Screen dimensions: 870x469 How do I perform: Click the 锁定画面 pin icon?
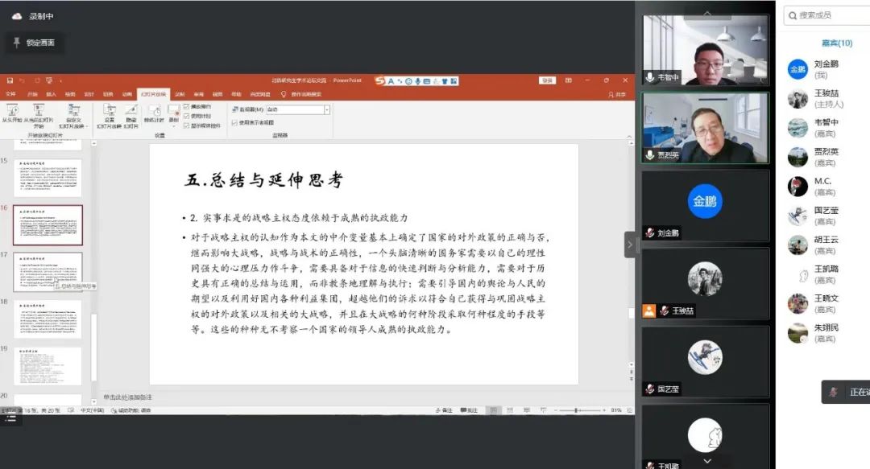17,43
